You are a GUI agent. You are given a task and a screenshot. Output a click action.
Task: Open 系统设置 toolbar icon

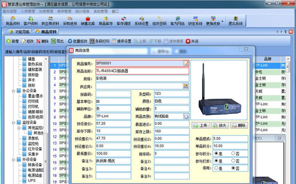[x=142, y=21]
